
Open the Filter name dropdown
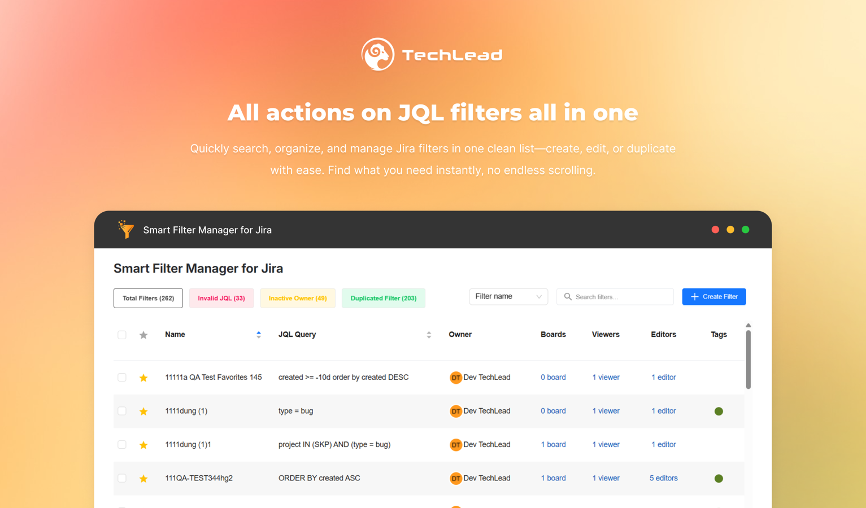pos(508,296)
